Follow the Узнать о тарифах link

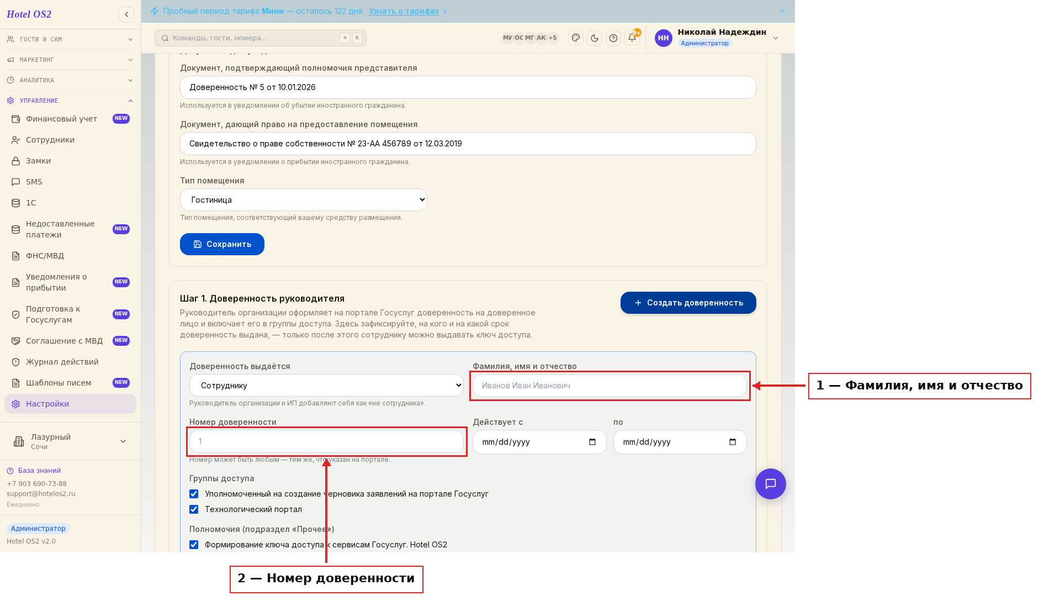point(404,11)
